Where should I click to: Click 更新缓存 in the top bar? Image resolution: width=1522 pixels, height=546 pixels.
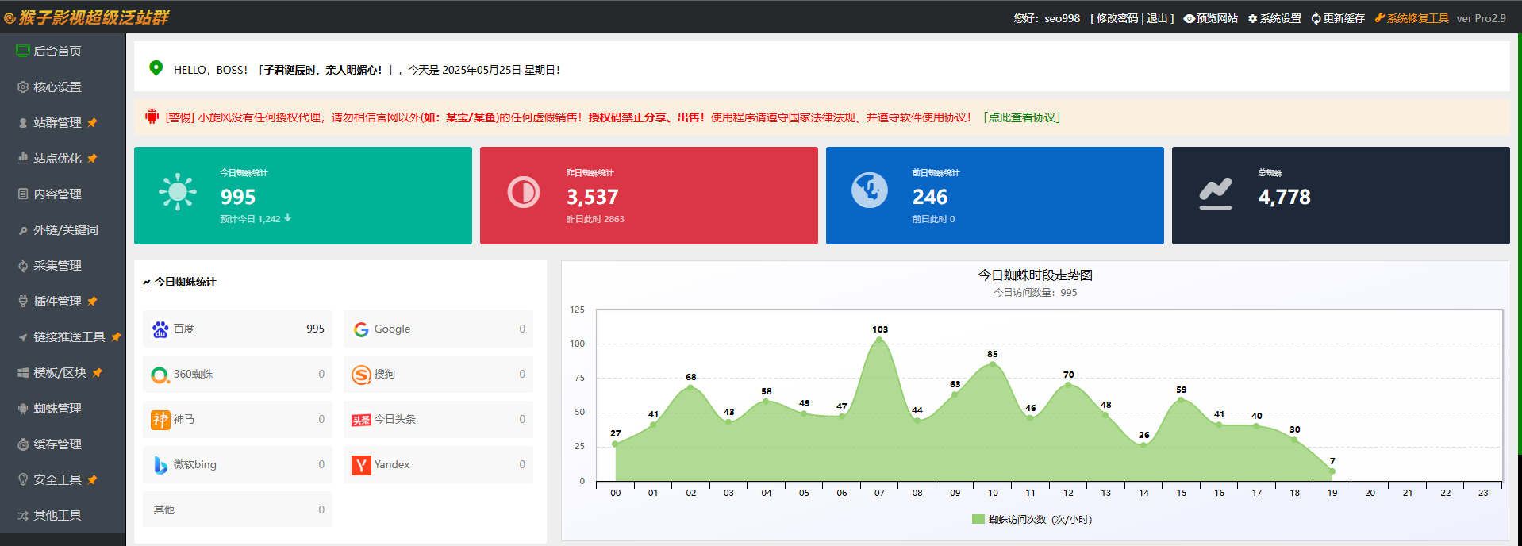(1343, 18)
